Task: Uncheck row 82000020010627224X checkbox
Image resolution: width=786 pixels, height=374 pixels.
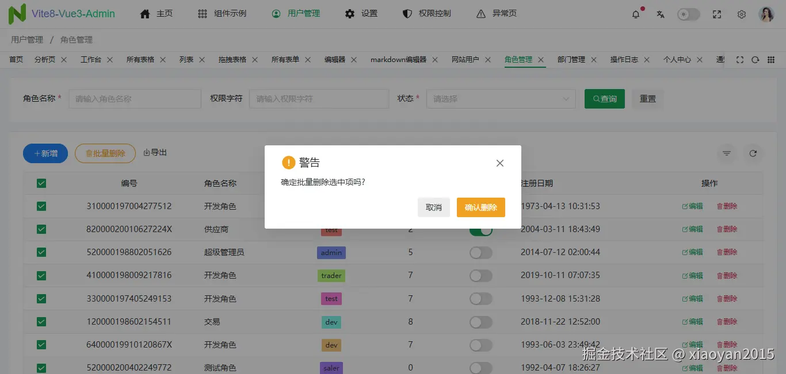Action: click(41, 229)
